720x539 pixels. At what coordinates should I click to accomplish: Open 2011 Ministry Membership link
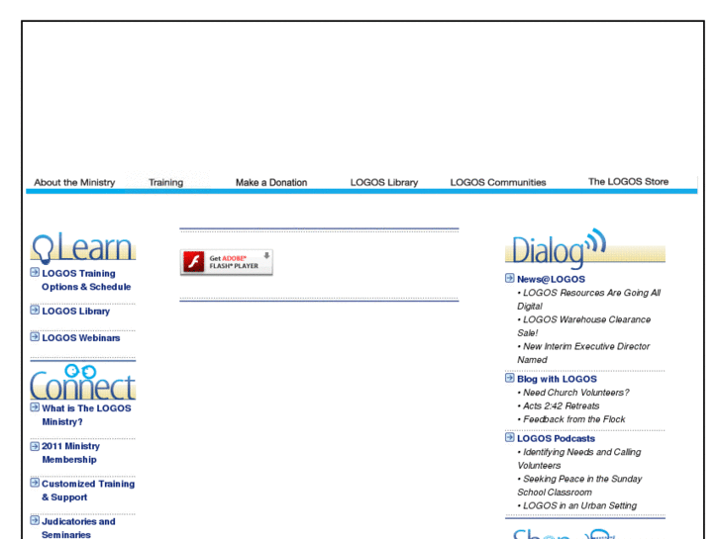(70, 453)
